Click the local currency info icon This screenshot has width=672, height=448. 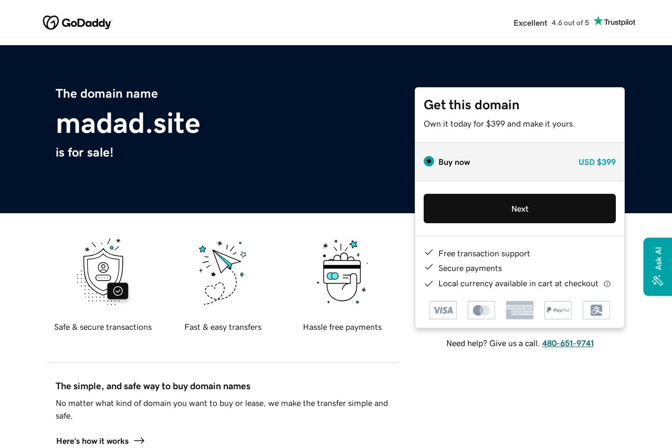607,284
